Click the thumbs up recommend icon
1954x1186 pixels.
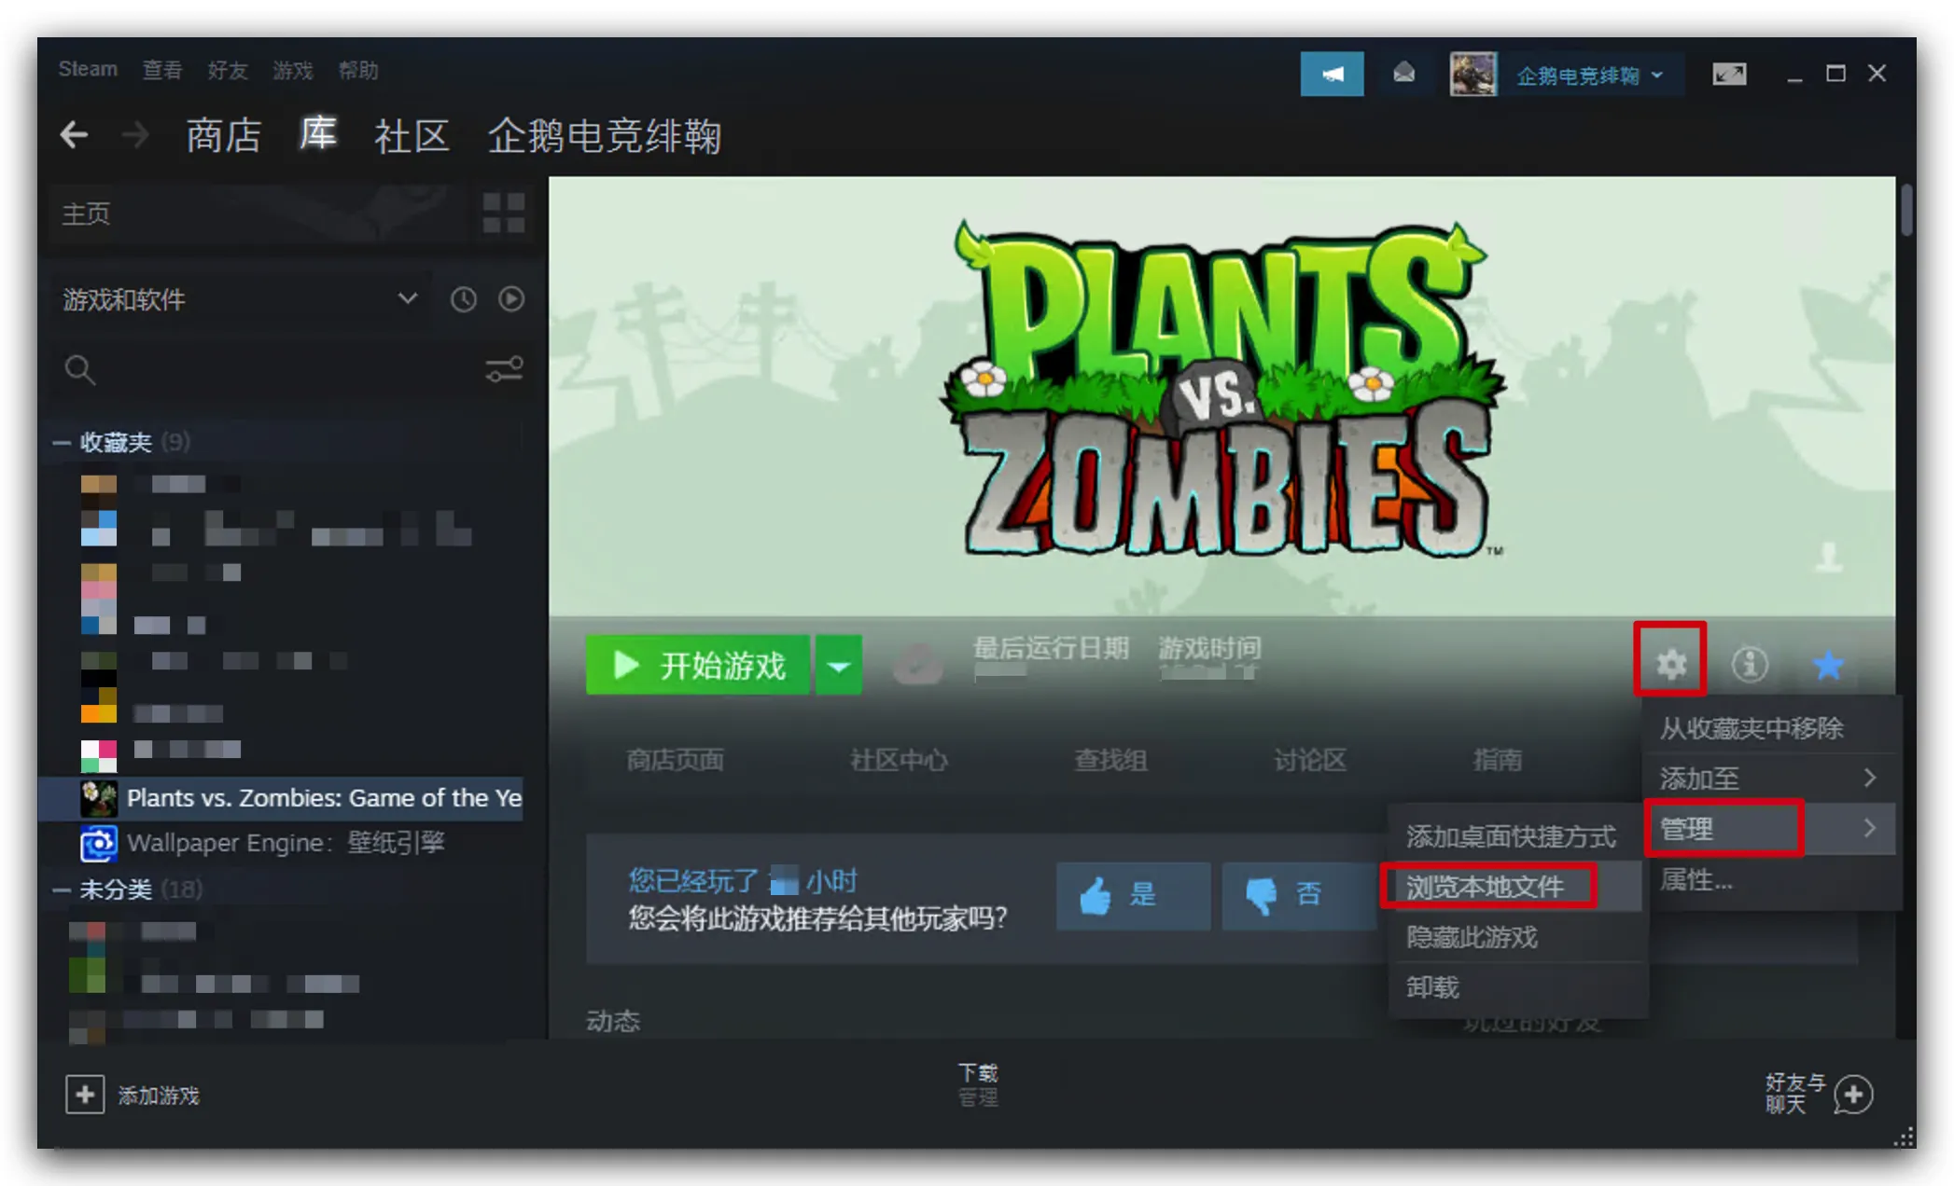[x=1096, y=895]
